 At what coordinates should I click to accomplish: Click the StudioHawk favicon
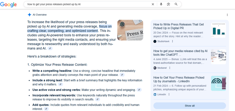click(155, 41)
